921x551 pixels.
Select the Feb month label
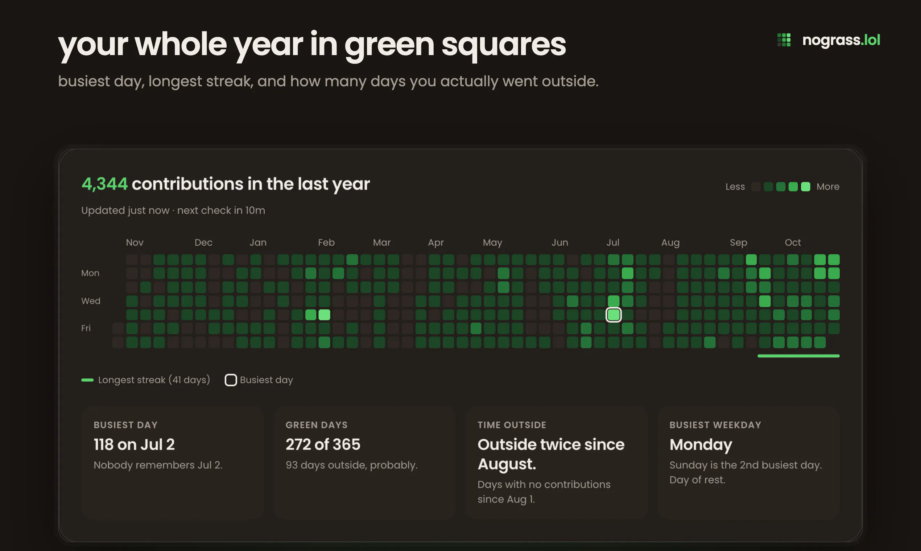point(326,243)
